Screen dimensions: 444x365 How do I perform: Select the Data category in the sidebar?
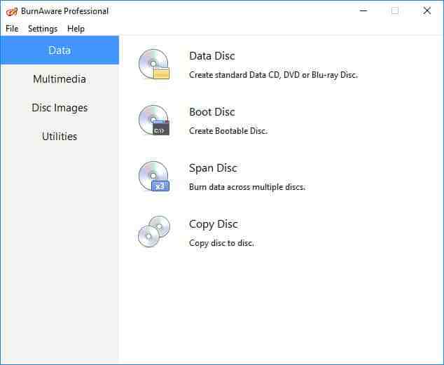click(x=60, y=50)
